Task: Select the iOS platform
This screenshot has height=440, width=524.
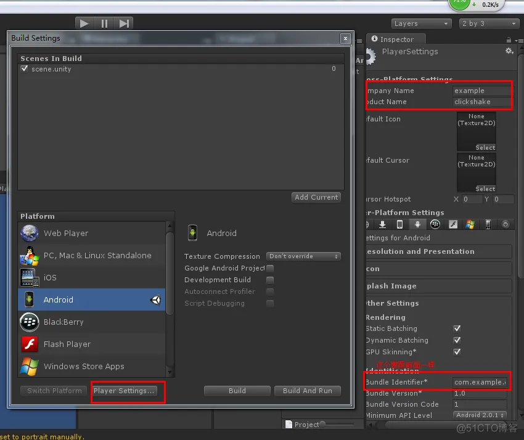Action: point(92,277)
